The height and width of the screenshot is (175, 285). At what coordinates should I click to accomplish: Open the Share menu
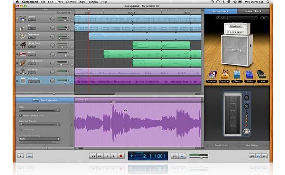[82, 2]
